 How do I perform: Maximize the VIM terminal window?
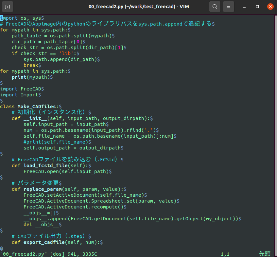coord(257,7)
